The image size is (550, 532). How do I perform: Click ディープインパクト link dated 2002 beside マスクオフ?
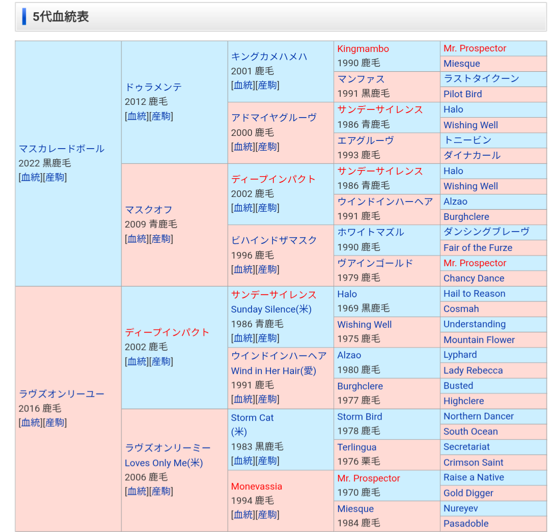pos(273,179)
